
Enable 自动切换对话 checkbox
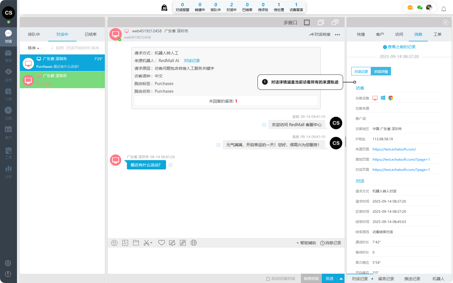[x=268, y=279]
